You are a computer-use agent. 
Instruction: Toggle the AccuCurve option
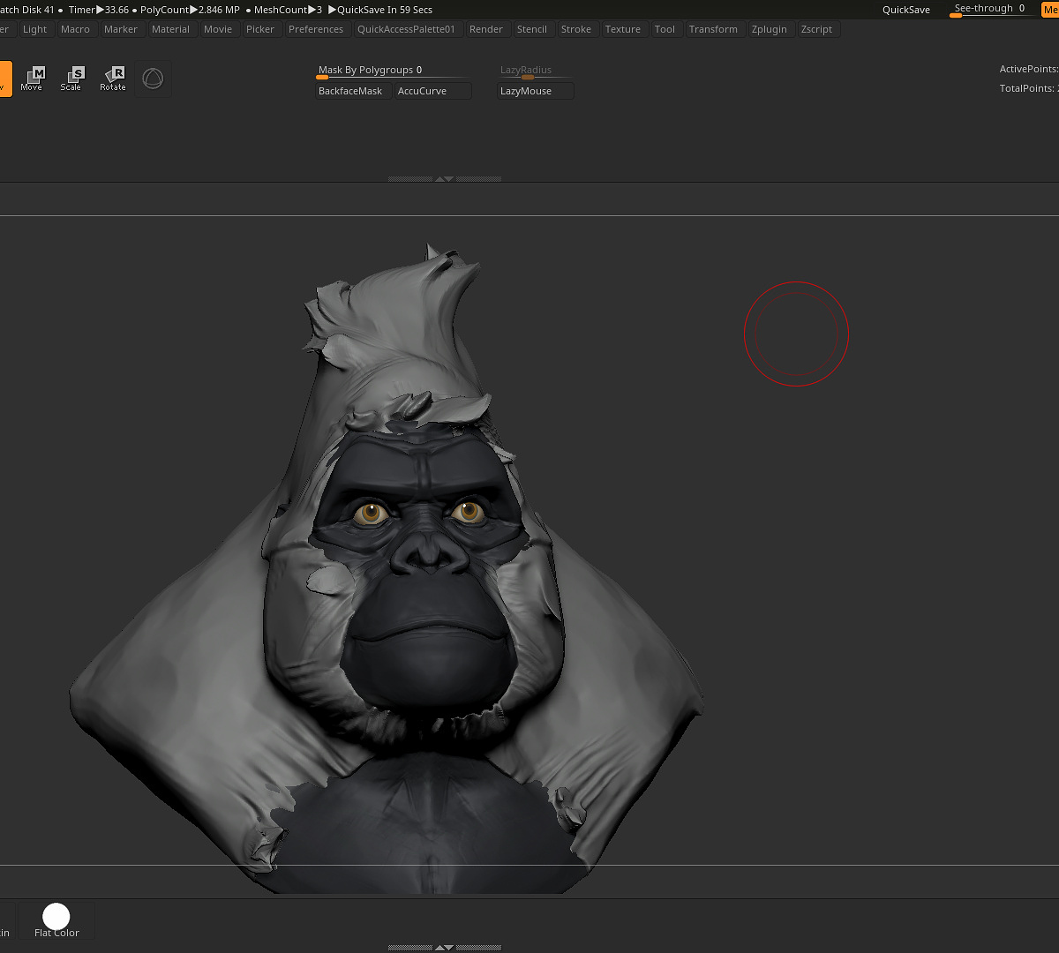[432, 91]
